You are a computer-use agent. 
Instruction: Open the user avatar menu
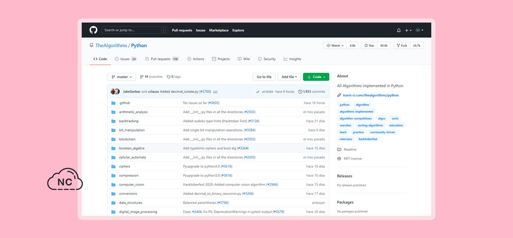pyautogui.click(x=419, y=30)
